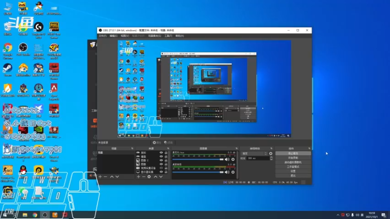390x219 pixels.
Task: Adjust the 麦克风/Aux volume slider
Action: click(x=198, y=160)
